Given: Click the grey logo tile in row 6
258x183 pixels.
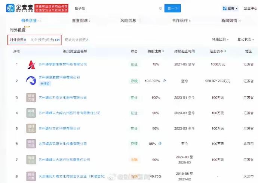Looking at the screenshot, I should pyautogui.click(x=31, y=144).
